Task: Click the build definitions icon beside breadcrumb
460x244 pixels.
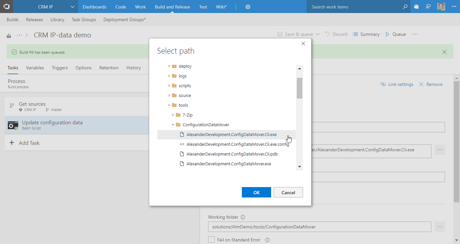Action: pos(9,35)
